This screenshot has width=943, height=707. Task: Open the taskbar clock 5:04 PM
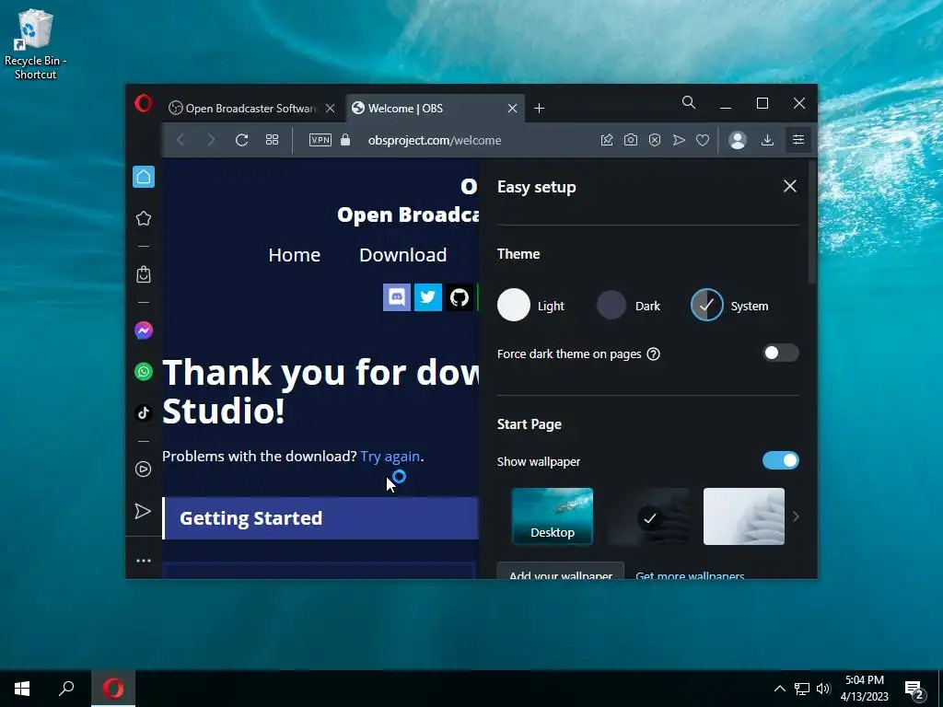point(864,689)
